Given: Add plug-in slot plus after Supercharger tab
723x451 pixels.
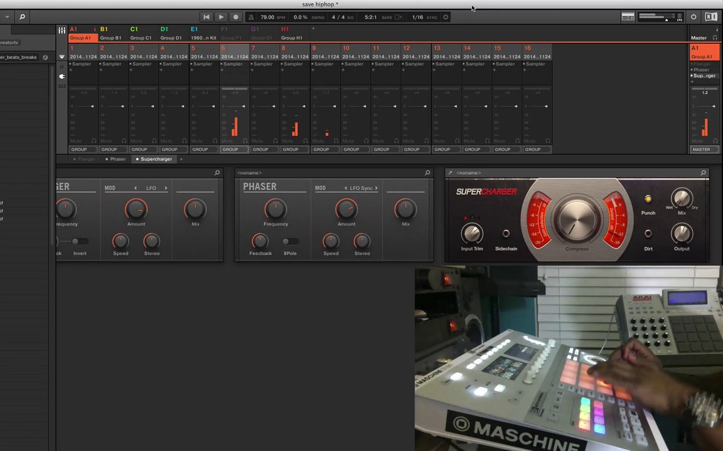Looking at the screenshot, I should [181, 159].
